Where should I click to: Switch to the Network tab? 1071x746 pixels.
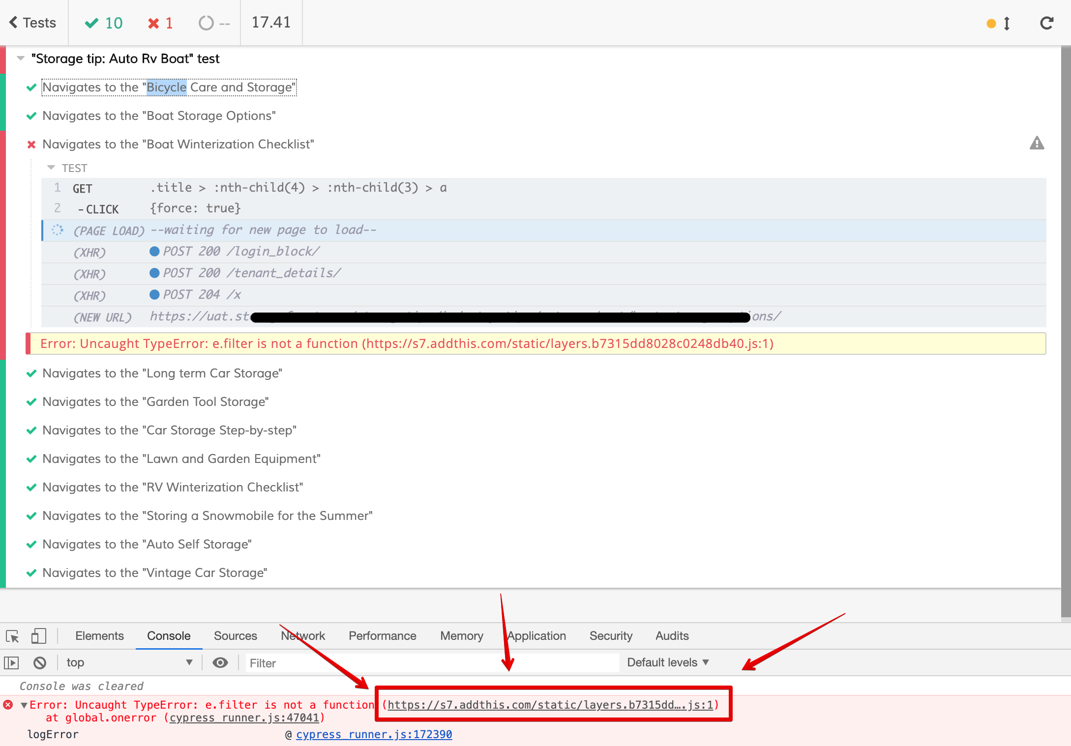click(x=303, y=636)
